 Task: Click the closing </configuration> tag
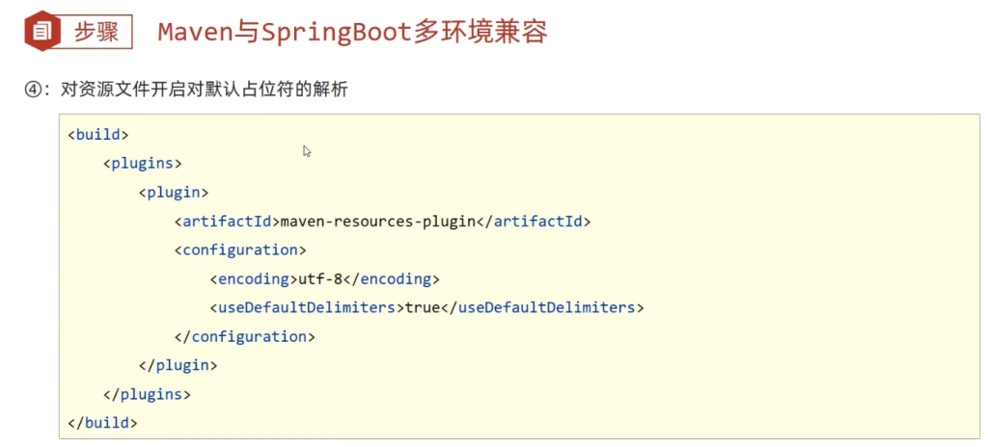point(245,336)
